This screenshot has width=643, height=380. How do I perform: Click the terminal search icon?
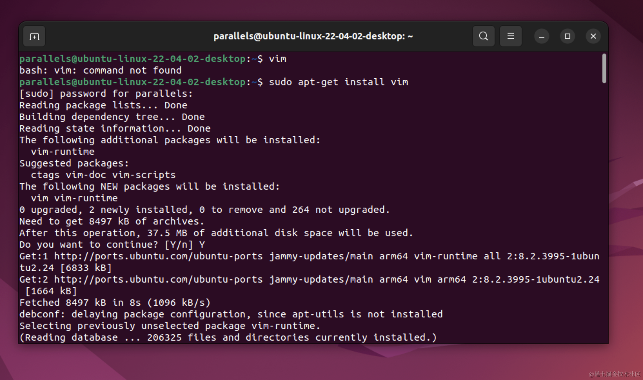coord(483,36)
